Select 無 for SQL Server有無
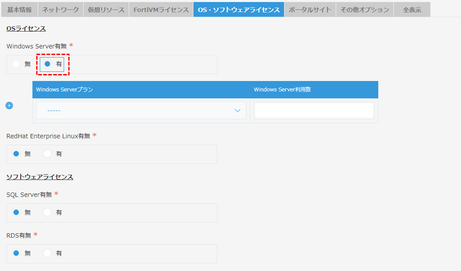 tap(16, 212)
